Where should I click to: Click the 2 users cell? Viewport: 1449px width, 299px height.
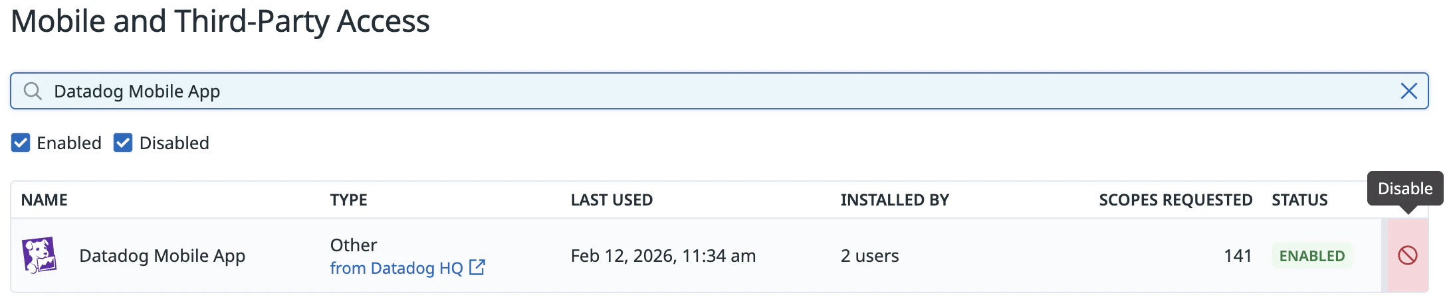869,256
